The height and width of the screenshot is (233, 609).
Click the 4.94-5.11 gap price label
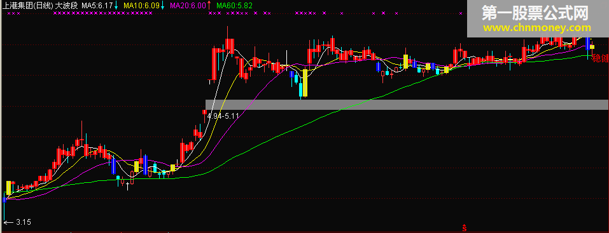pos(223,116)
